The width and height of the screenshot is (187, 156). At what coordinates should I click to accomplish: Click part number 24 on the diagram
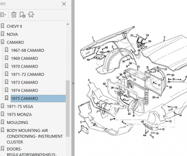point(147,35)
